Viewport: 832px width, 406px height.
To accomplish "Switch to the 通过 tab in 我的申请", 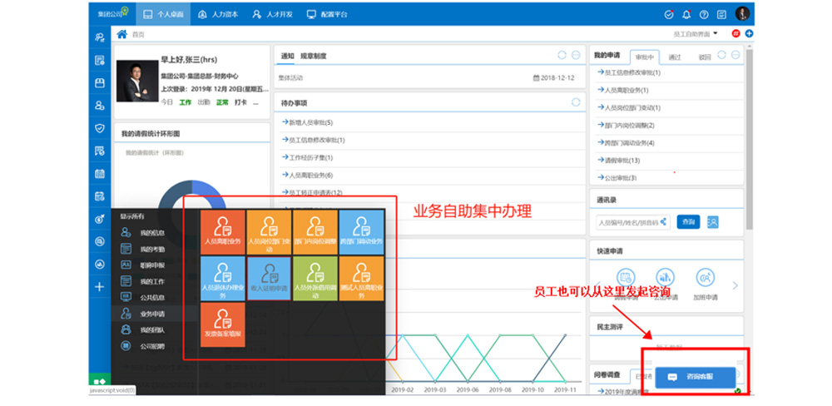I will coord(675,57).
